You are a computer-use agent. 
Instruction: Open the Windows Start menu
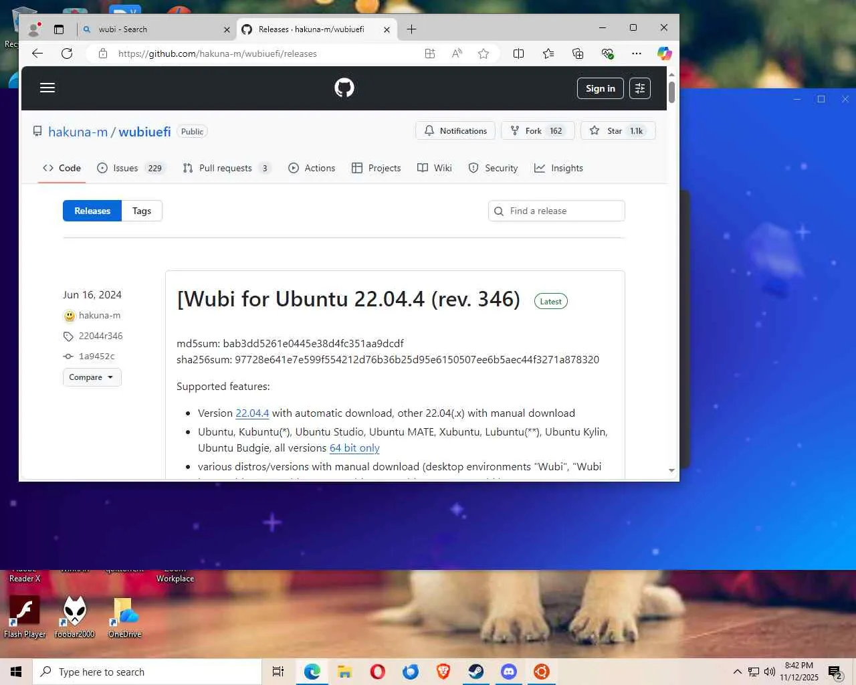[x=16, y=672]
